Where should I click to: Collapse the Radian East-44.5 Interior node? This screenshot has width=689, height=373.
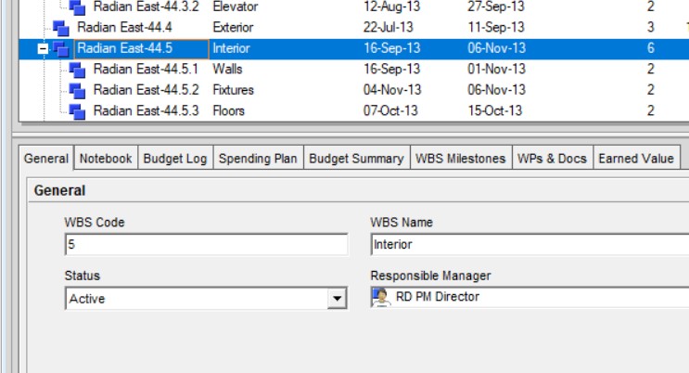click(x=42, y=48)
